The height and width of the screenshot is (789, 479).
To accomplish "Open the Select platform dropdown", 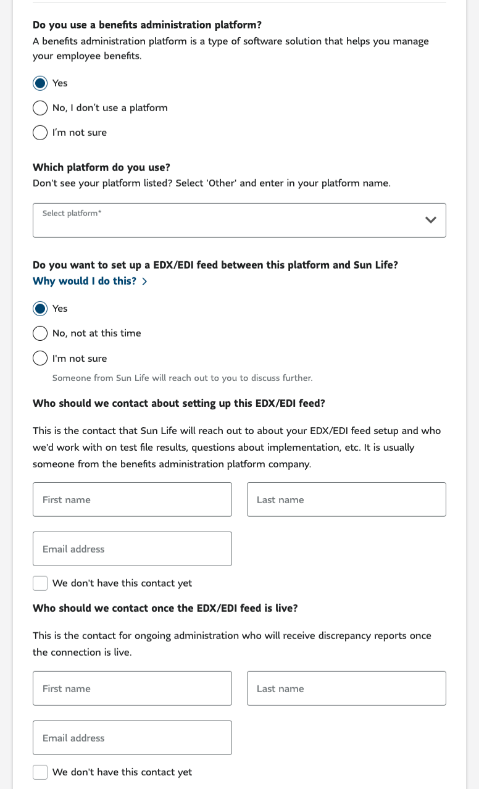I will click(x=239, y=220).
